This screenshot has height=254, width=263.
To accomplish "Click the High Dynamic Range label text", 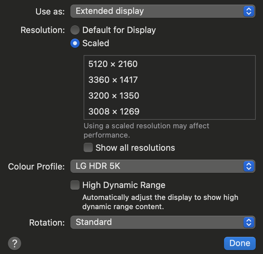I will click(x=124, y=185).
